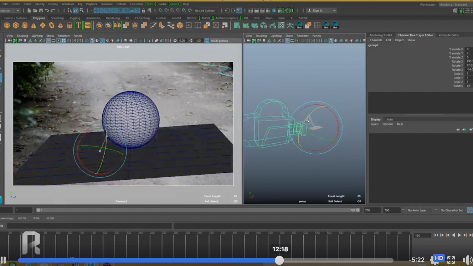Open the Channels menu in Channel Box
This screenshot has width=473, height=266.
click(376, 40)
